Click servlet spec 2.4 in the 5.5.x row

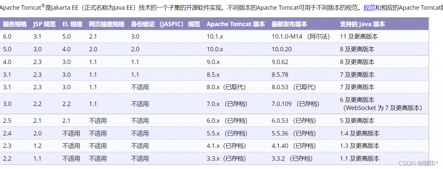coord(7,133)
